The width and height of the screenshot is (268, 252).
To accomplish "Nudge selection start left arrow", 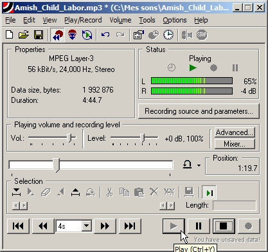I will pos(16,206).
